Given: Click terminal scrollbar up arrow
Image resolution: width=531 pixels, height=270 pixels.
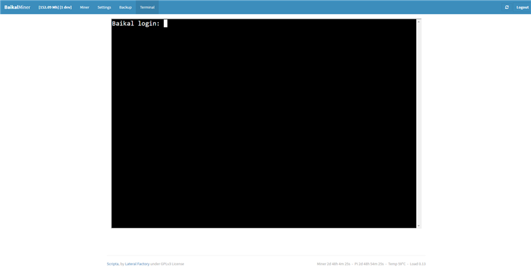Looking at the screenshot, I should [x=419, y=22].
